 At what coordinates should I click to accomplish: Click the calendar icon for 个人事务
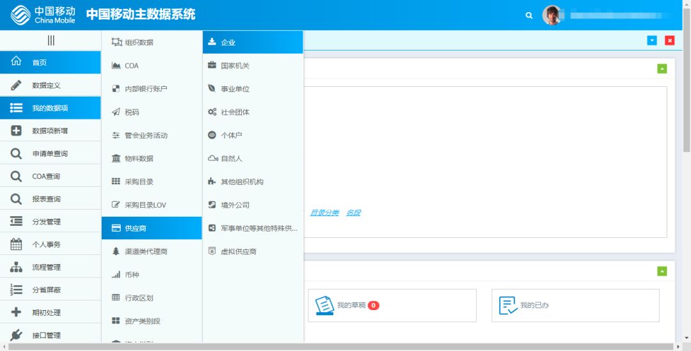point(17,244)
